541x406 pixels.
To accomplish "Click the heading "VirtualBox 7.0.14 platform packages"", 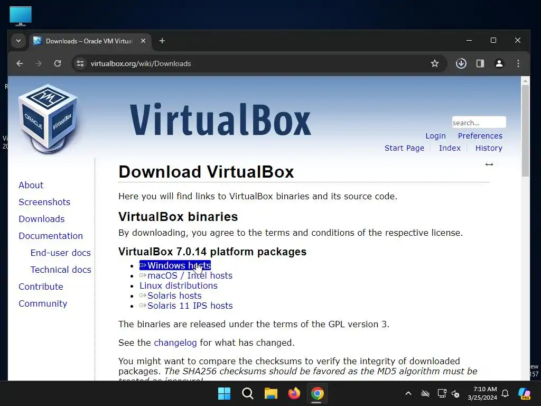I will [x=212, y=251].
